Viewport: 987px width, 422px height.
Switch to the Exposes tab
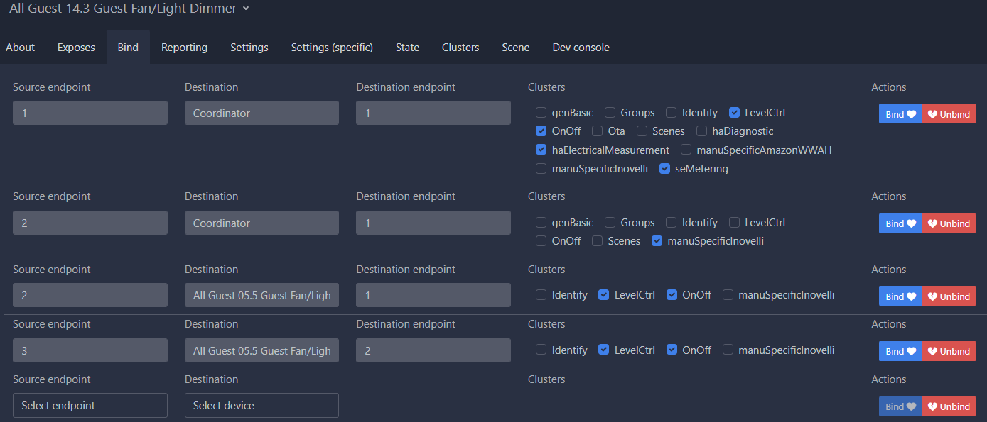76,48
